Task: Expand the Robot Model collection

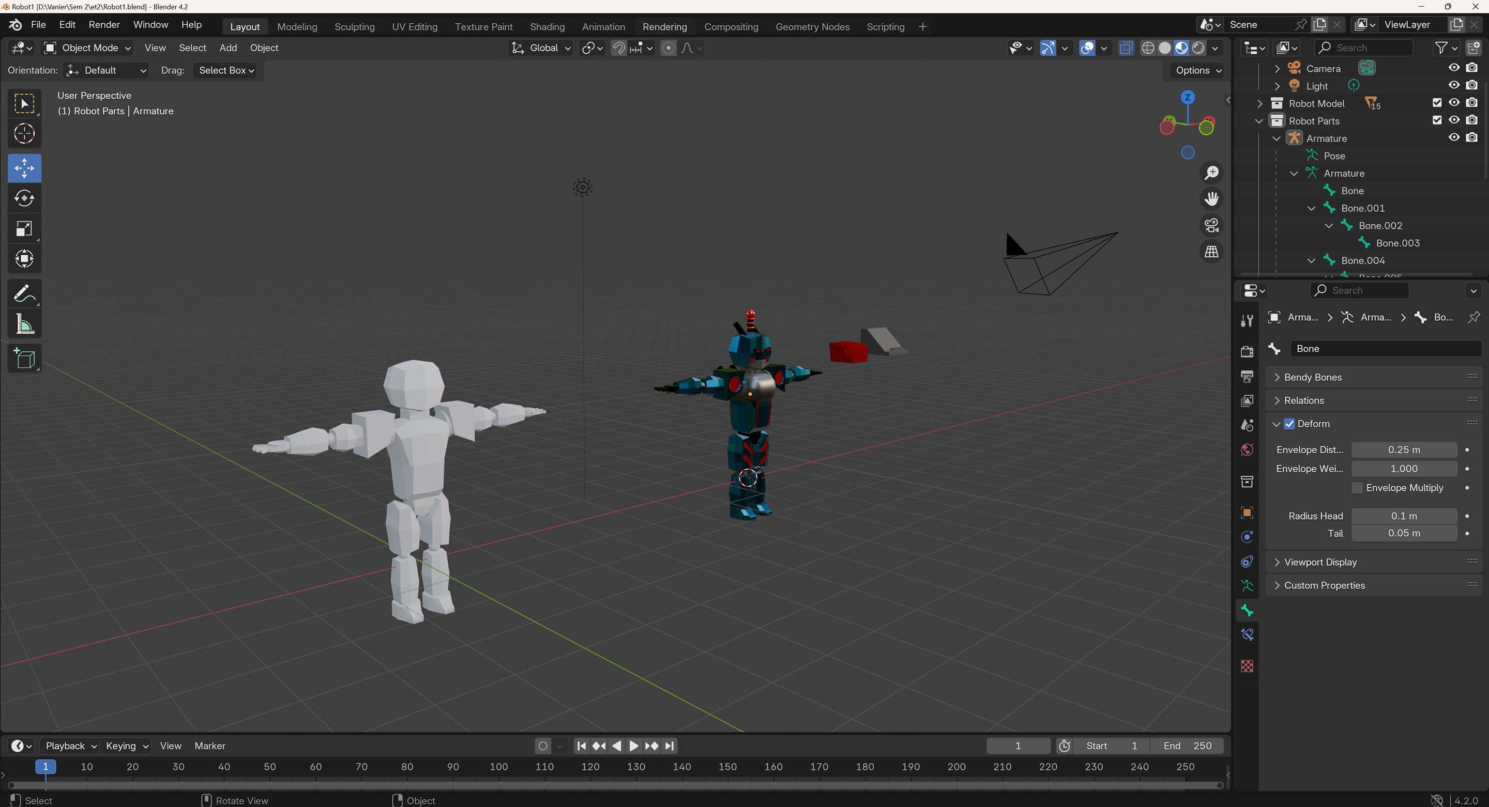Action: pos(1259,104)
